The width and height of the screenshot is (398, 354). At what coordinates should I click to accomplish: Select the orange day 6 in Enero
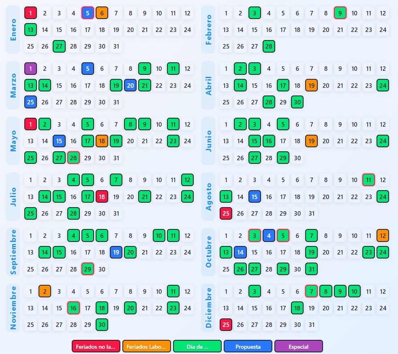102,13
